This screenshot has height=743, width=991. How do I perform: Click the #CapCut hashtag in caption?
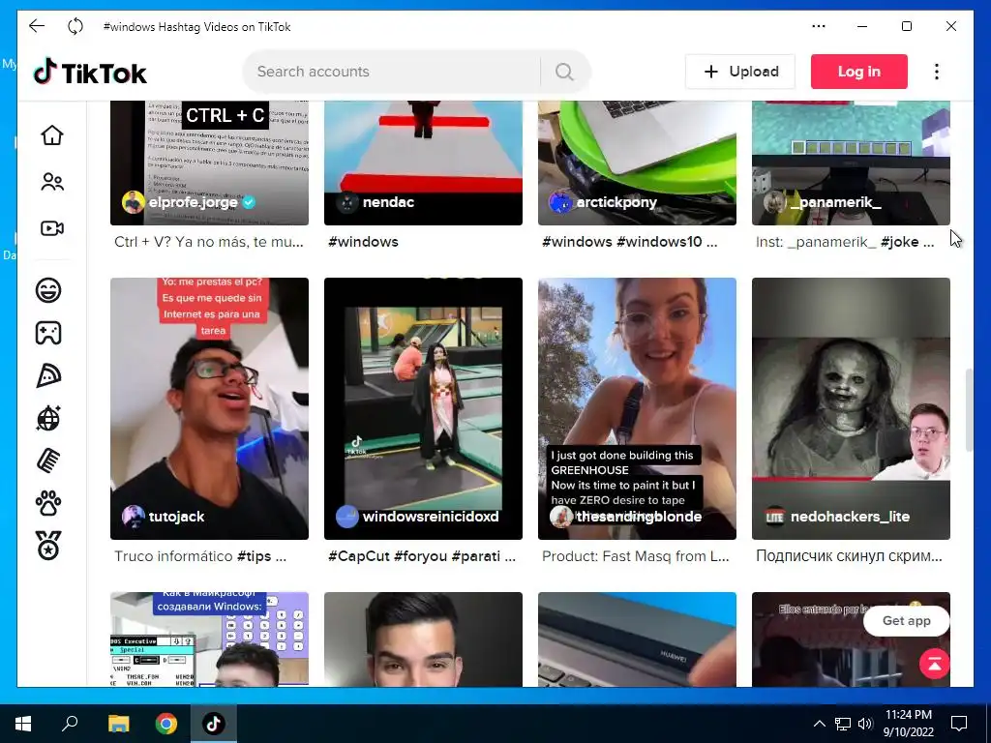pos(359,556)
